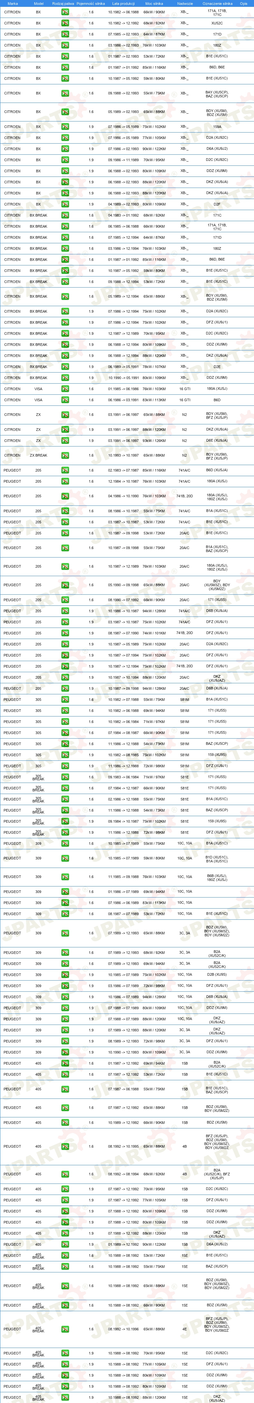Select 'D2B (XU9S)' engine code cell

click(217, 974)
